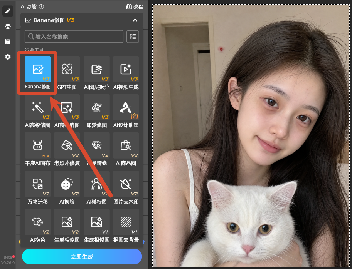The width and height of the screenshot is (352, 269).
Task: Click the AI功能 panel title text
Action: 29,7
